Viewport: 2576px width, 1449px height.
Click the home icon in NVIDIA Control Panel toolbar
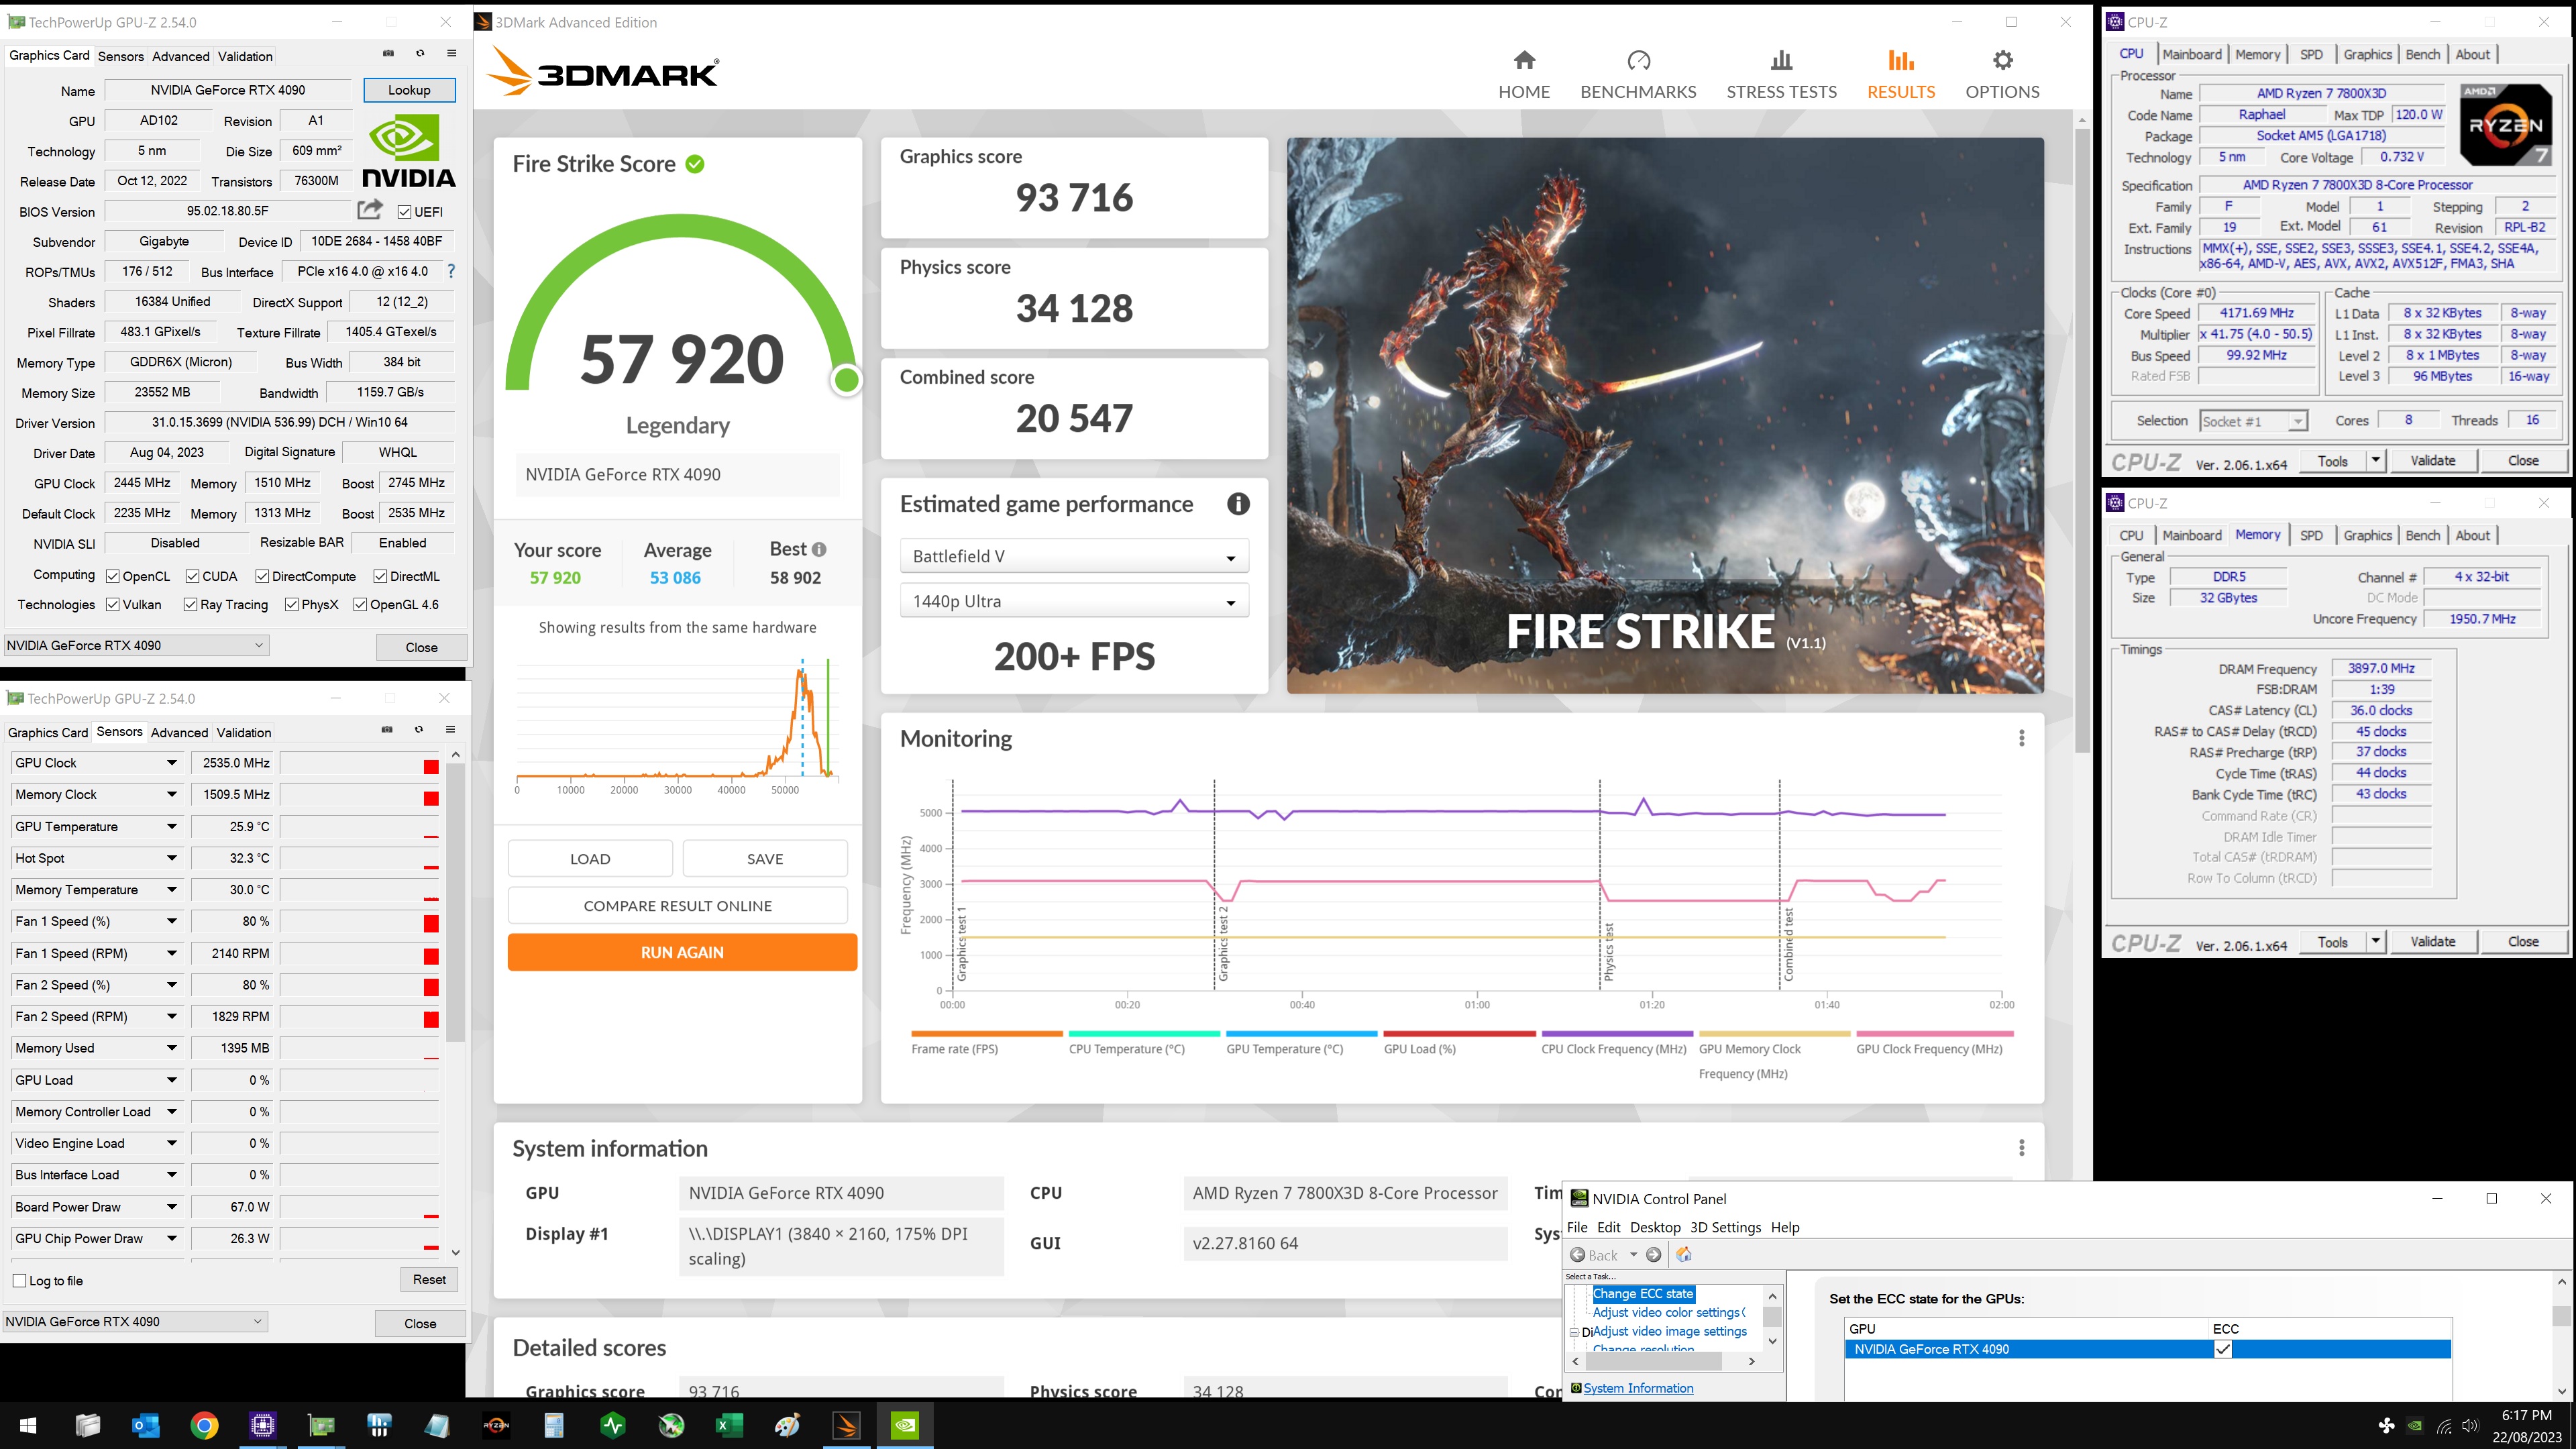(1684, 1255)
